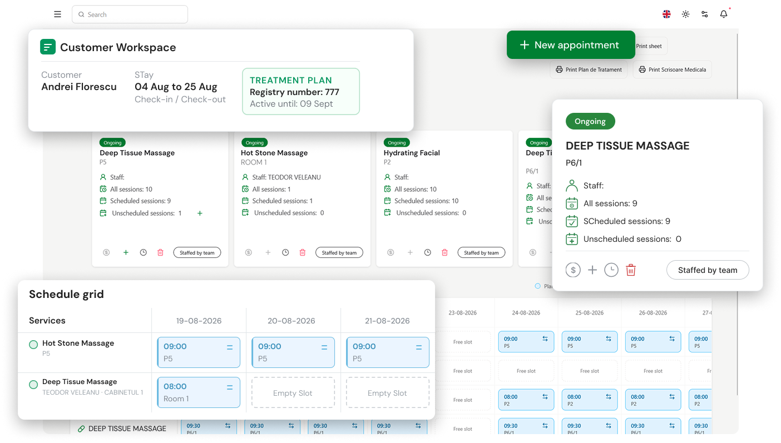Click the plus icon on Deep Tissue Massage P5 card
781x443 pixels.
click(x=126, y=252)
